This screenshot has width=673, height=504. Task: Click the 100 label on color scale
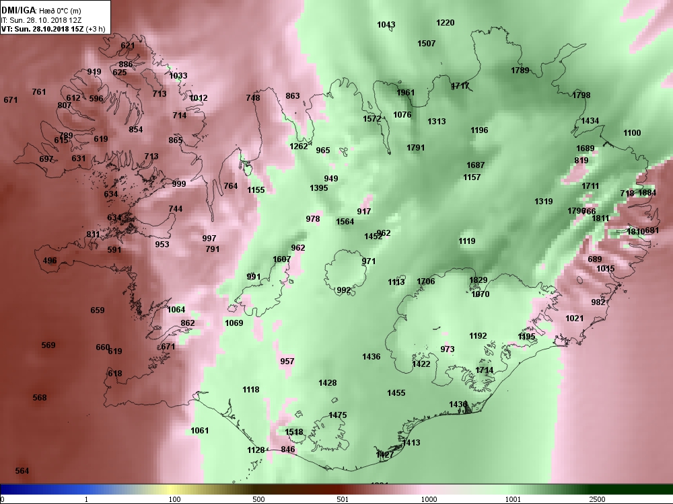(x=174, y=499)
